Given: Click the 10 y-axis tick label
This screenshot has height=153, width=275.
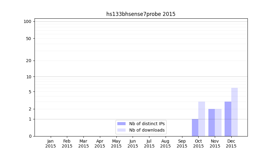Looking at the screenshot, I should point(29,77).
